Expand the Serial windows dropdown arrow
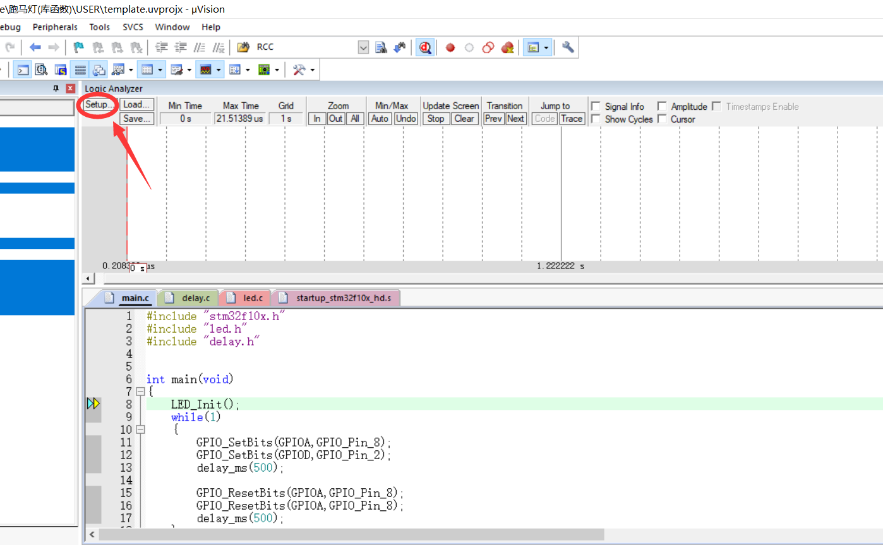This screenshot has height=545, width=883. (x=189, y=69)
